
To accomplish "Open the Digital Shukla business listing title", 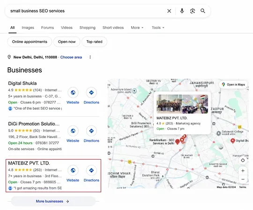I will [22, 83].
